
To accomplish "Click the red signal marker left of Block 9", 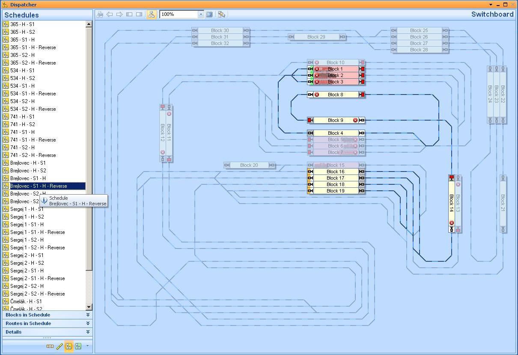I will click(x=310, y=120).
